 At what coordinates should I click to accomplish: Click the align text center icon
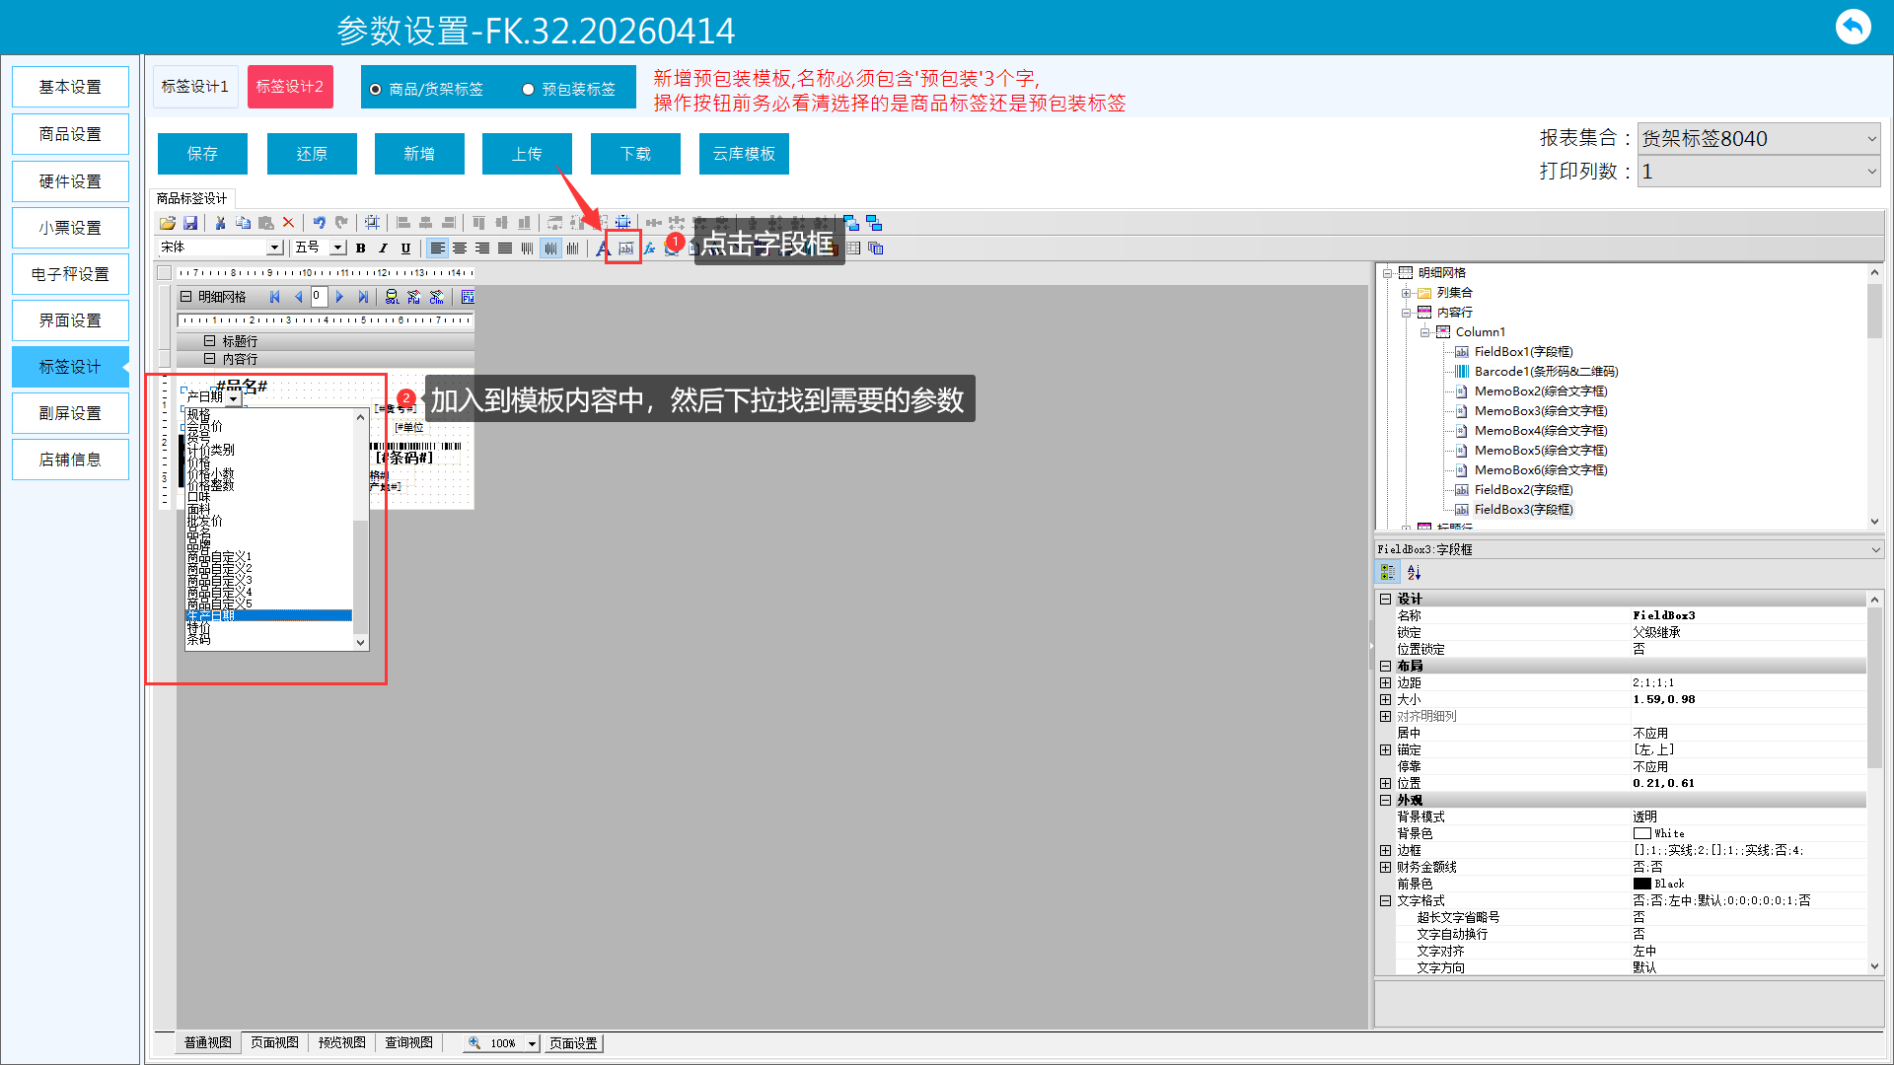pos(460,248)
